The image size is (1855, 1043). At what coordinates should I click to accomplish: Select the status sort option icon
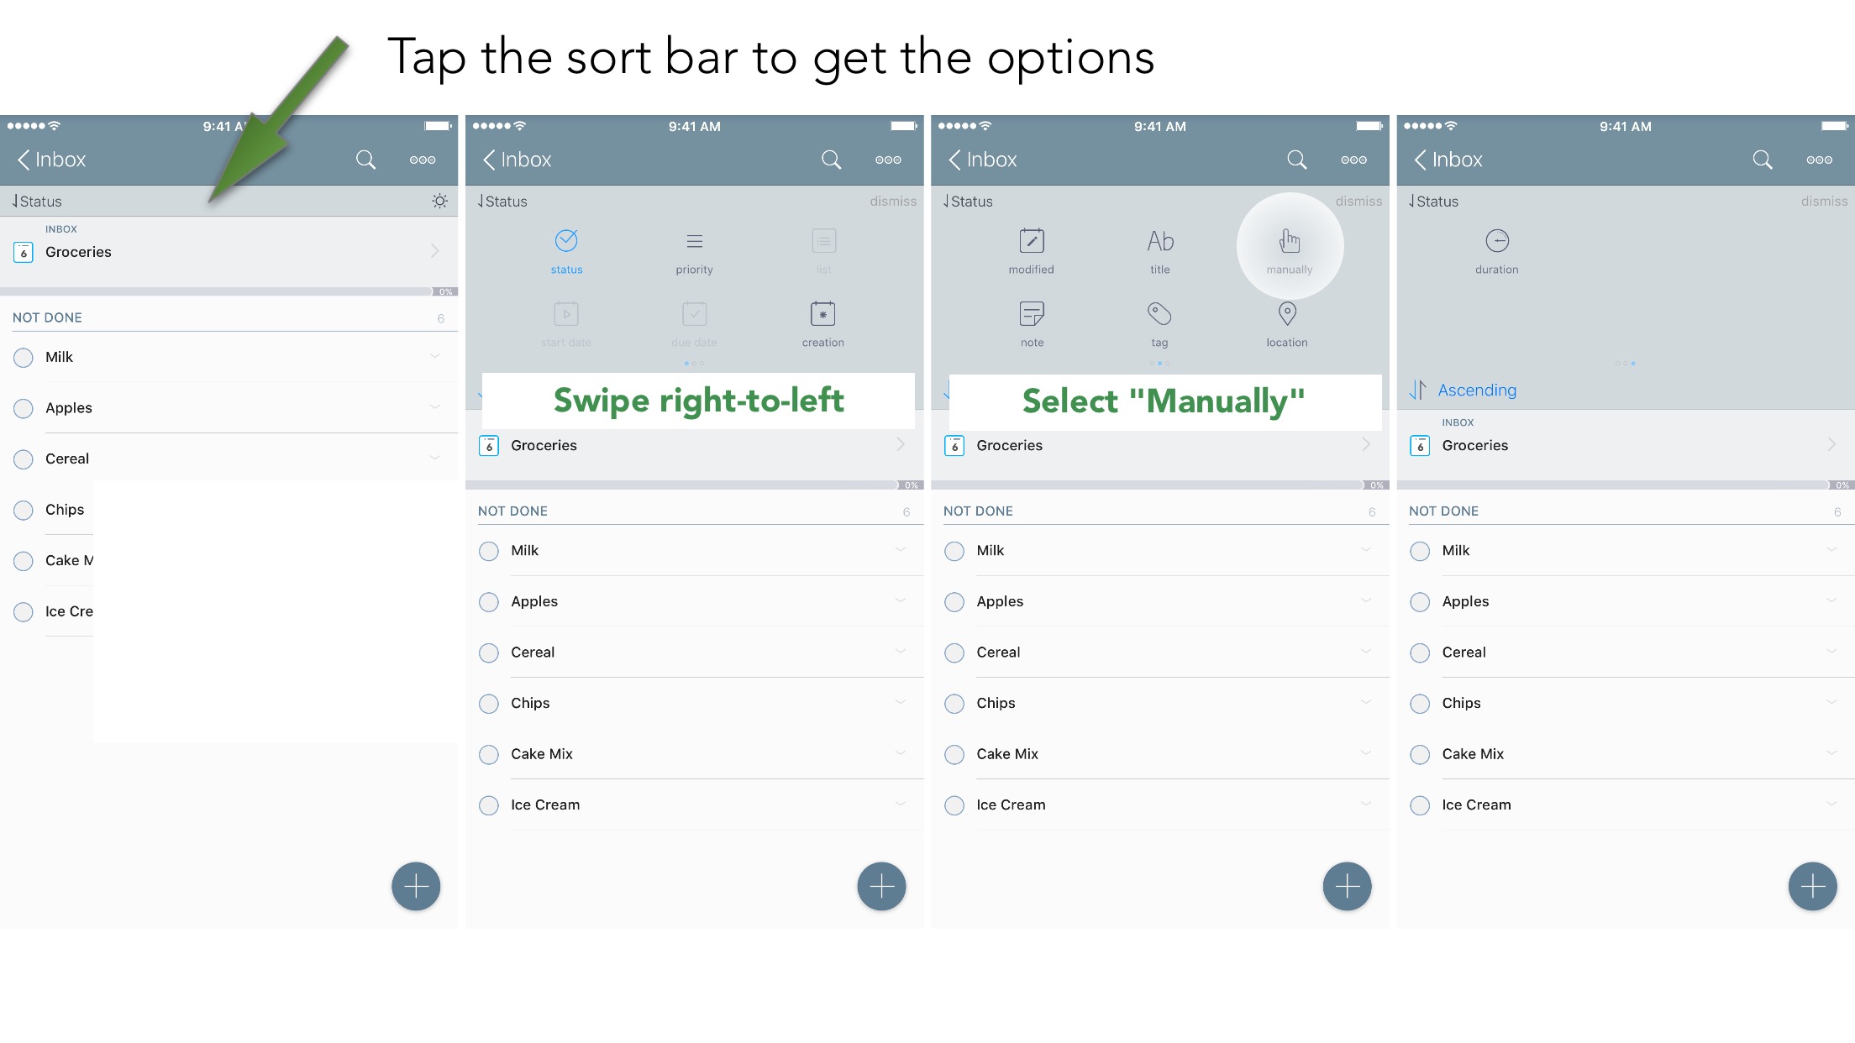tap(566, 241)
